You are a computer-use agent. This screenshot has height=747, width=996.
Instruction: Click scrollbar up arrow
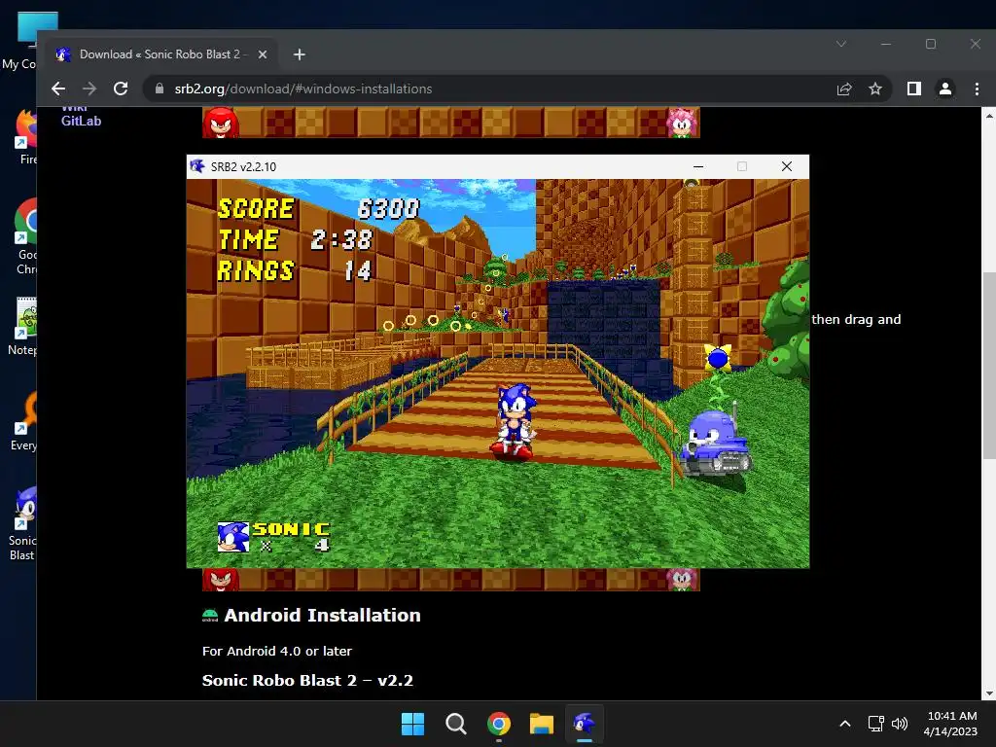[x=989, y=115]
